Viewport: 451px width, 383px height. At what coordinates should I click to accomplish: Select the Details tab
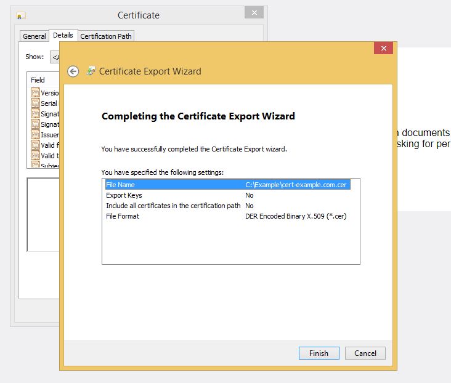(x=63, y=36)
